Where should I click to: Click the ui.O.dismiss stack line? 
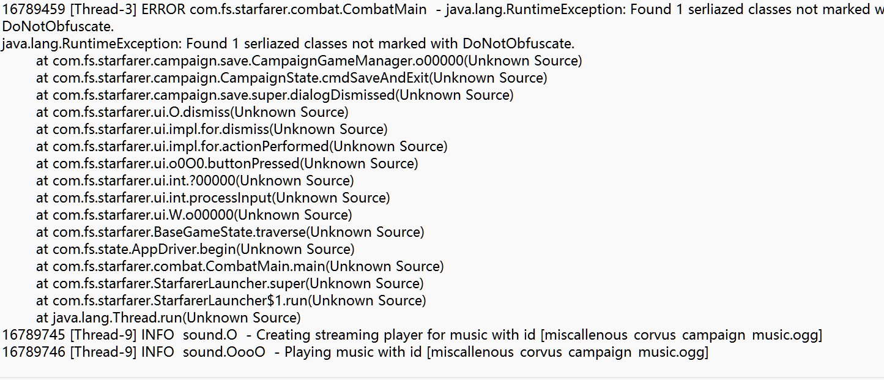coord(192,113)
